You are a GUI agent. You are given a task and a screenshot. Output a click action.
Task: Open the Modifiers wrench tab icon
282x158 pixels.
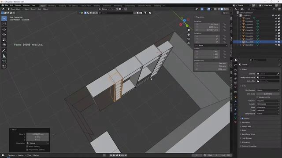(235, 101)
